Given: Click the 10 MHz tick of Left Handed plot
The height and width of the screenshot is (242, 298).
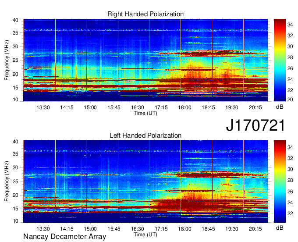Looking at the screenshot, I should 15,221.
